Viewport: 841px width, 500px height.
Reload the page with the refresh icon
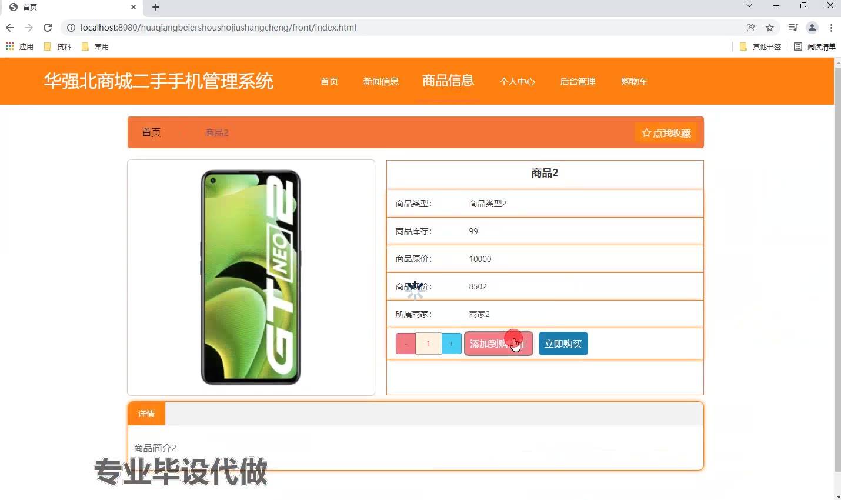click(x=48, y=28)
